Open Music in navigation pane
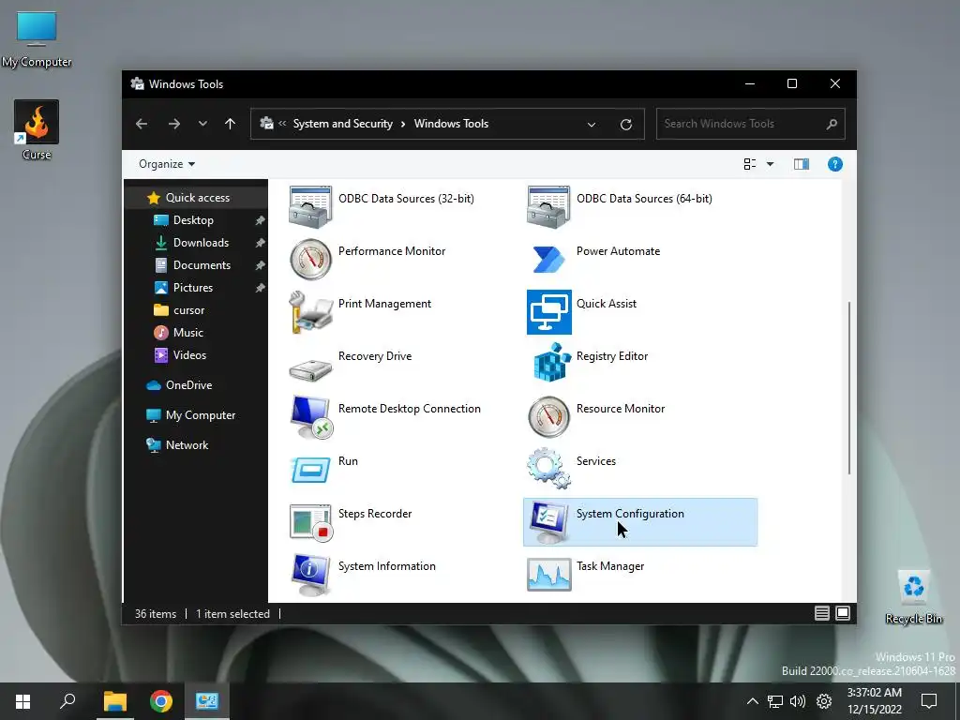 tap(197, 333)
